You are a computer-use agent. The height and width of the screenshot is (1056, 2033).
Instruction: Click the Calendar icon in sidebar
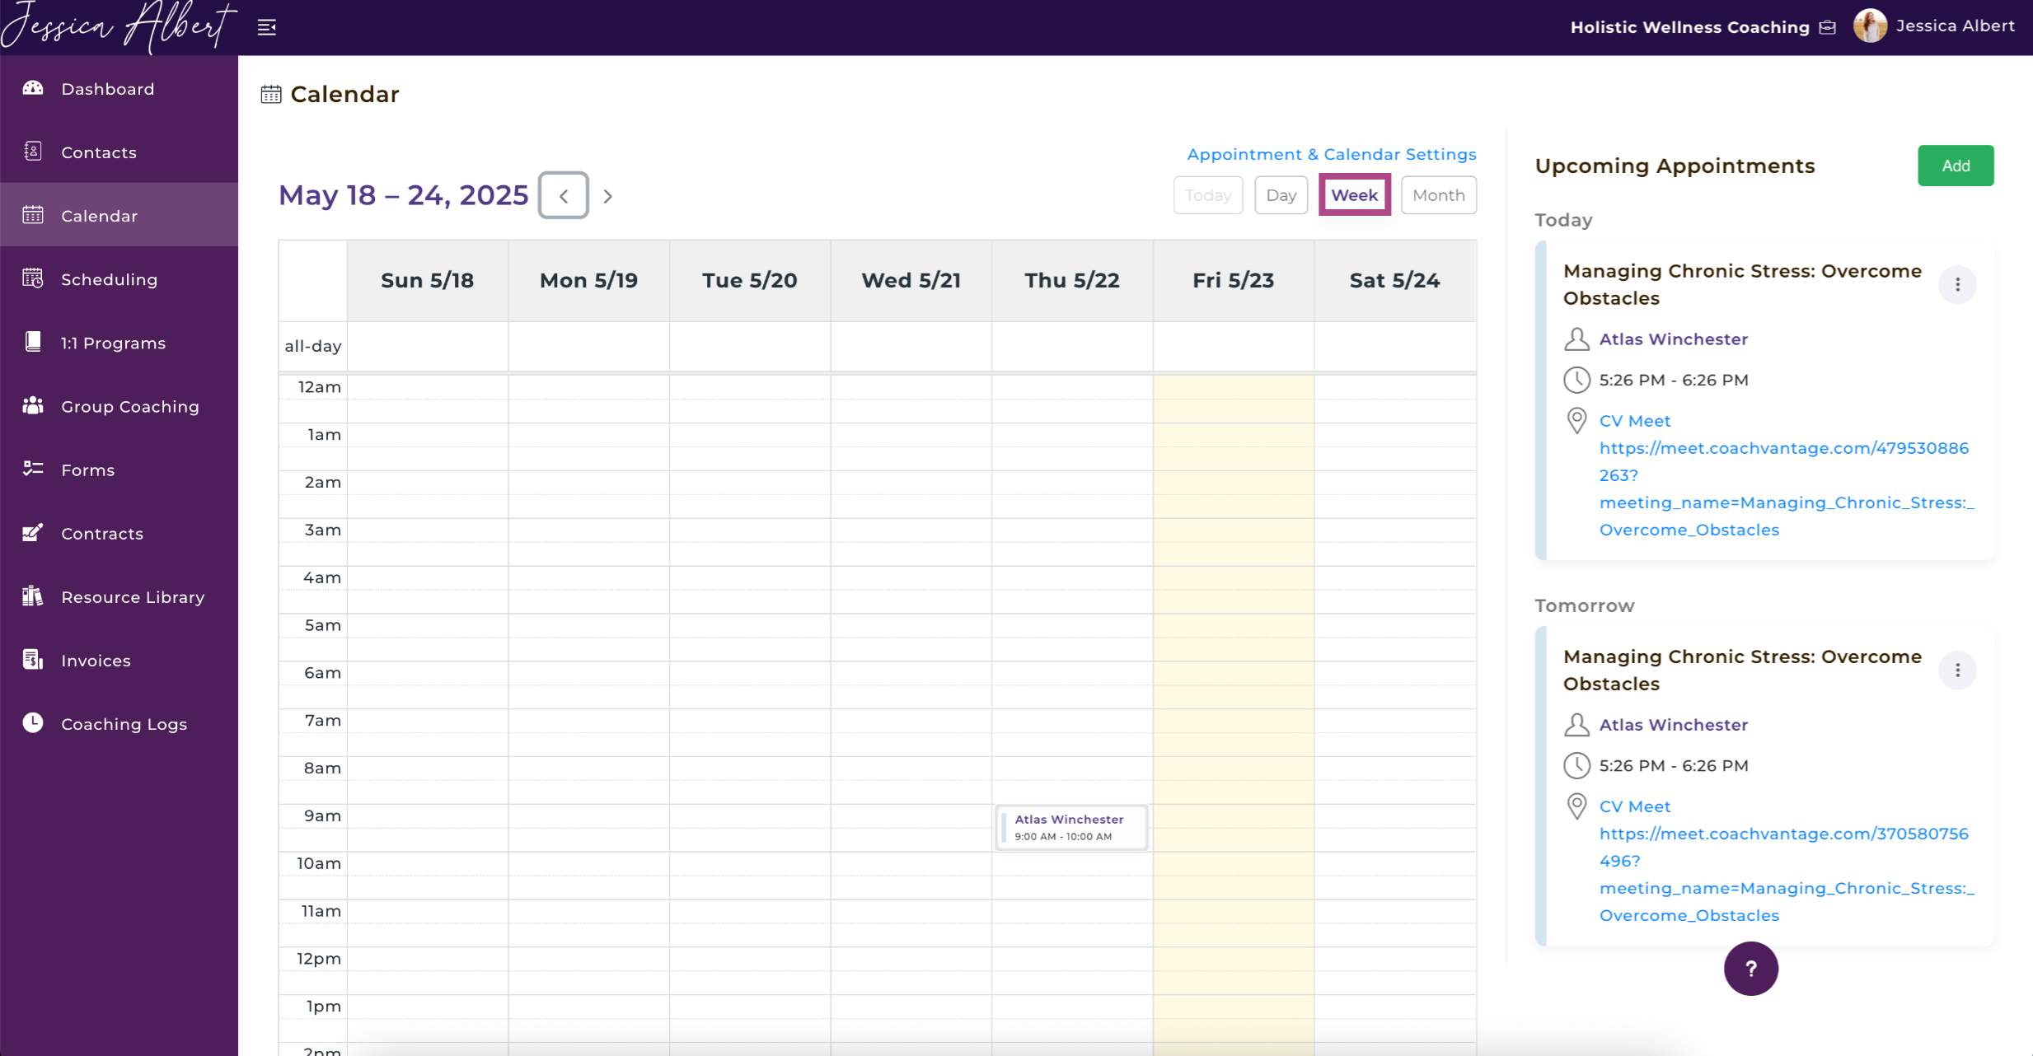(x=33, y=215)
